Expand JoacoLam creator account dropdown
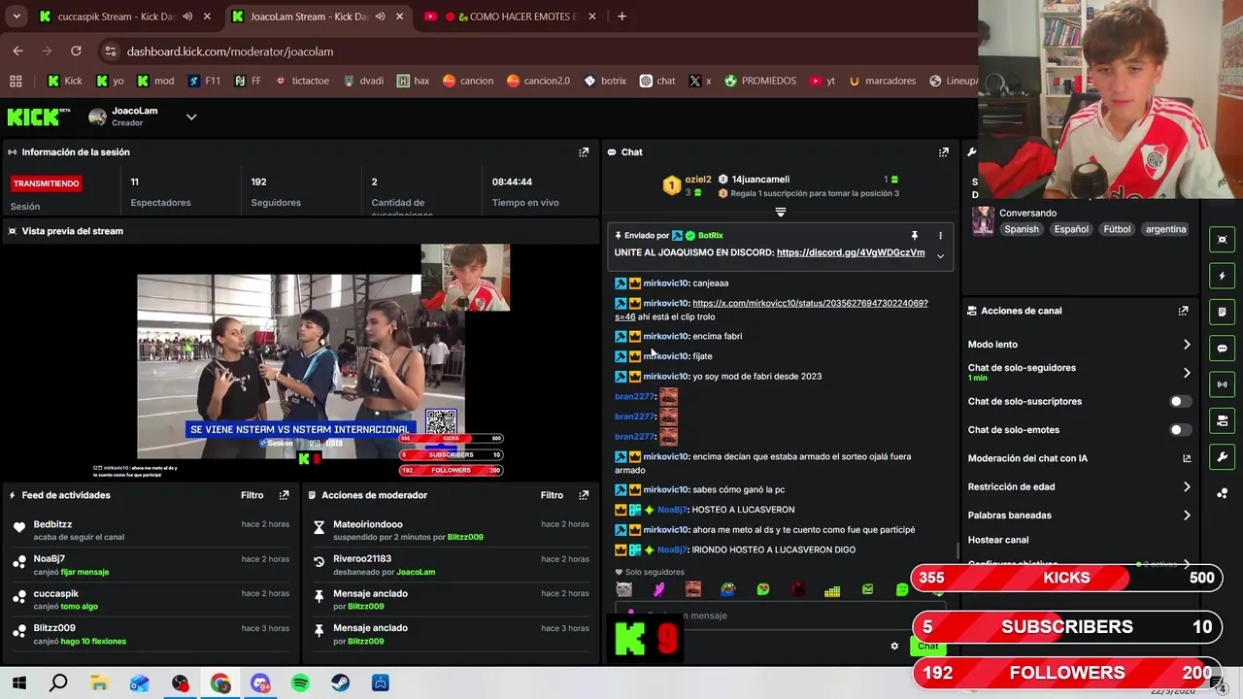Viewport: 1243px width, 699px height. tap(191, 117)
